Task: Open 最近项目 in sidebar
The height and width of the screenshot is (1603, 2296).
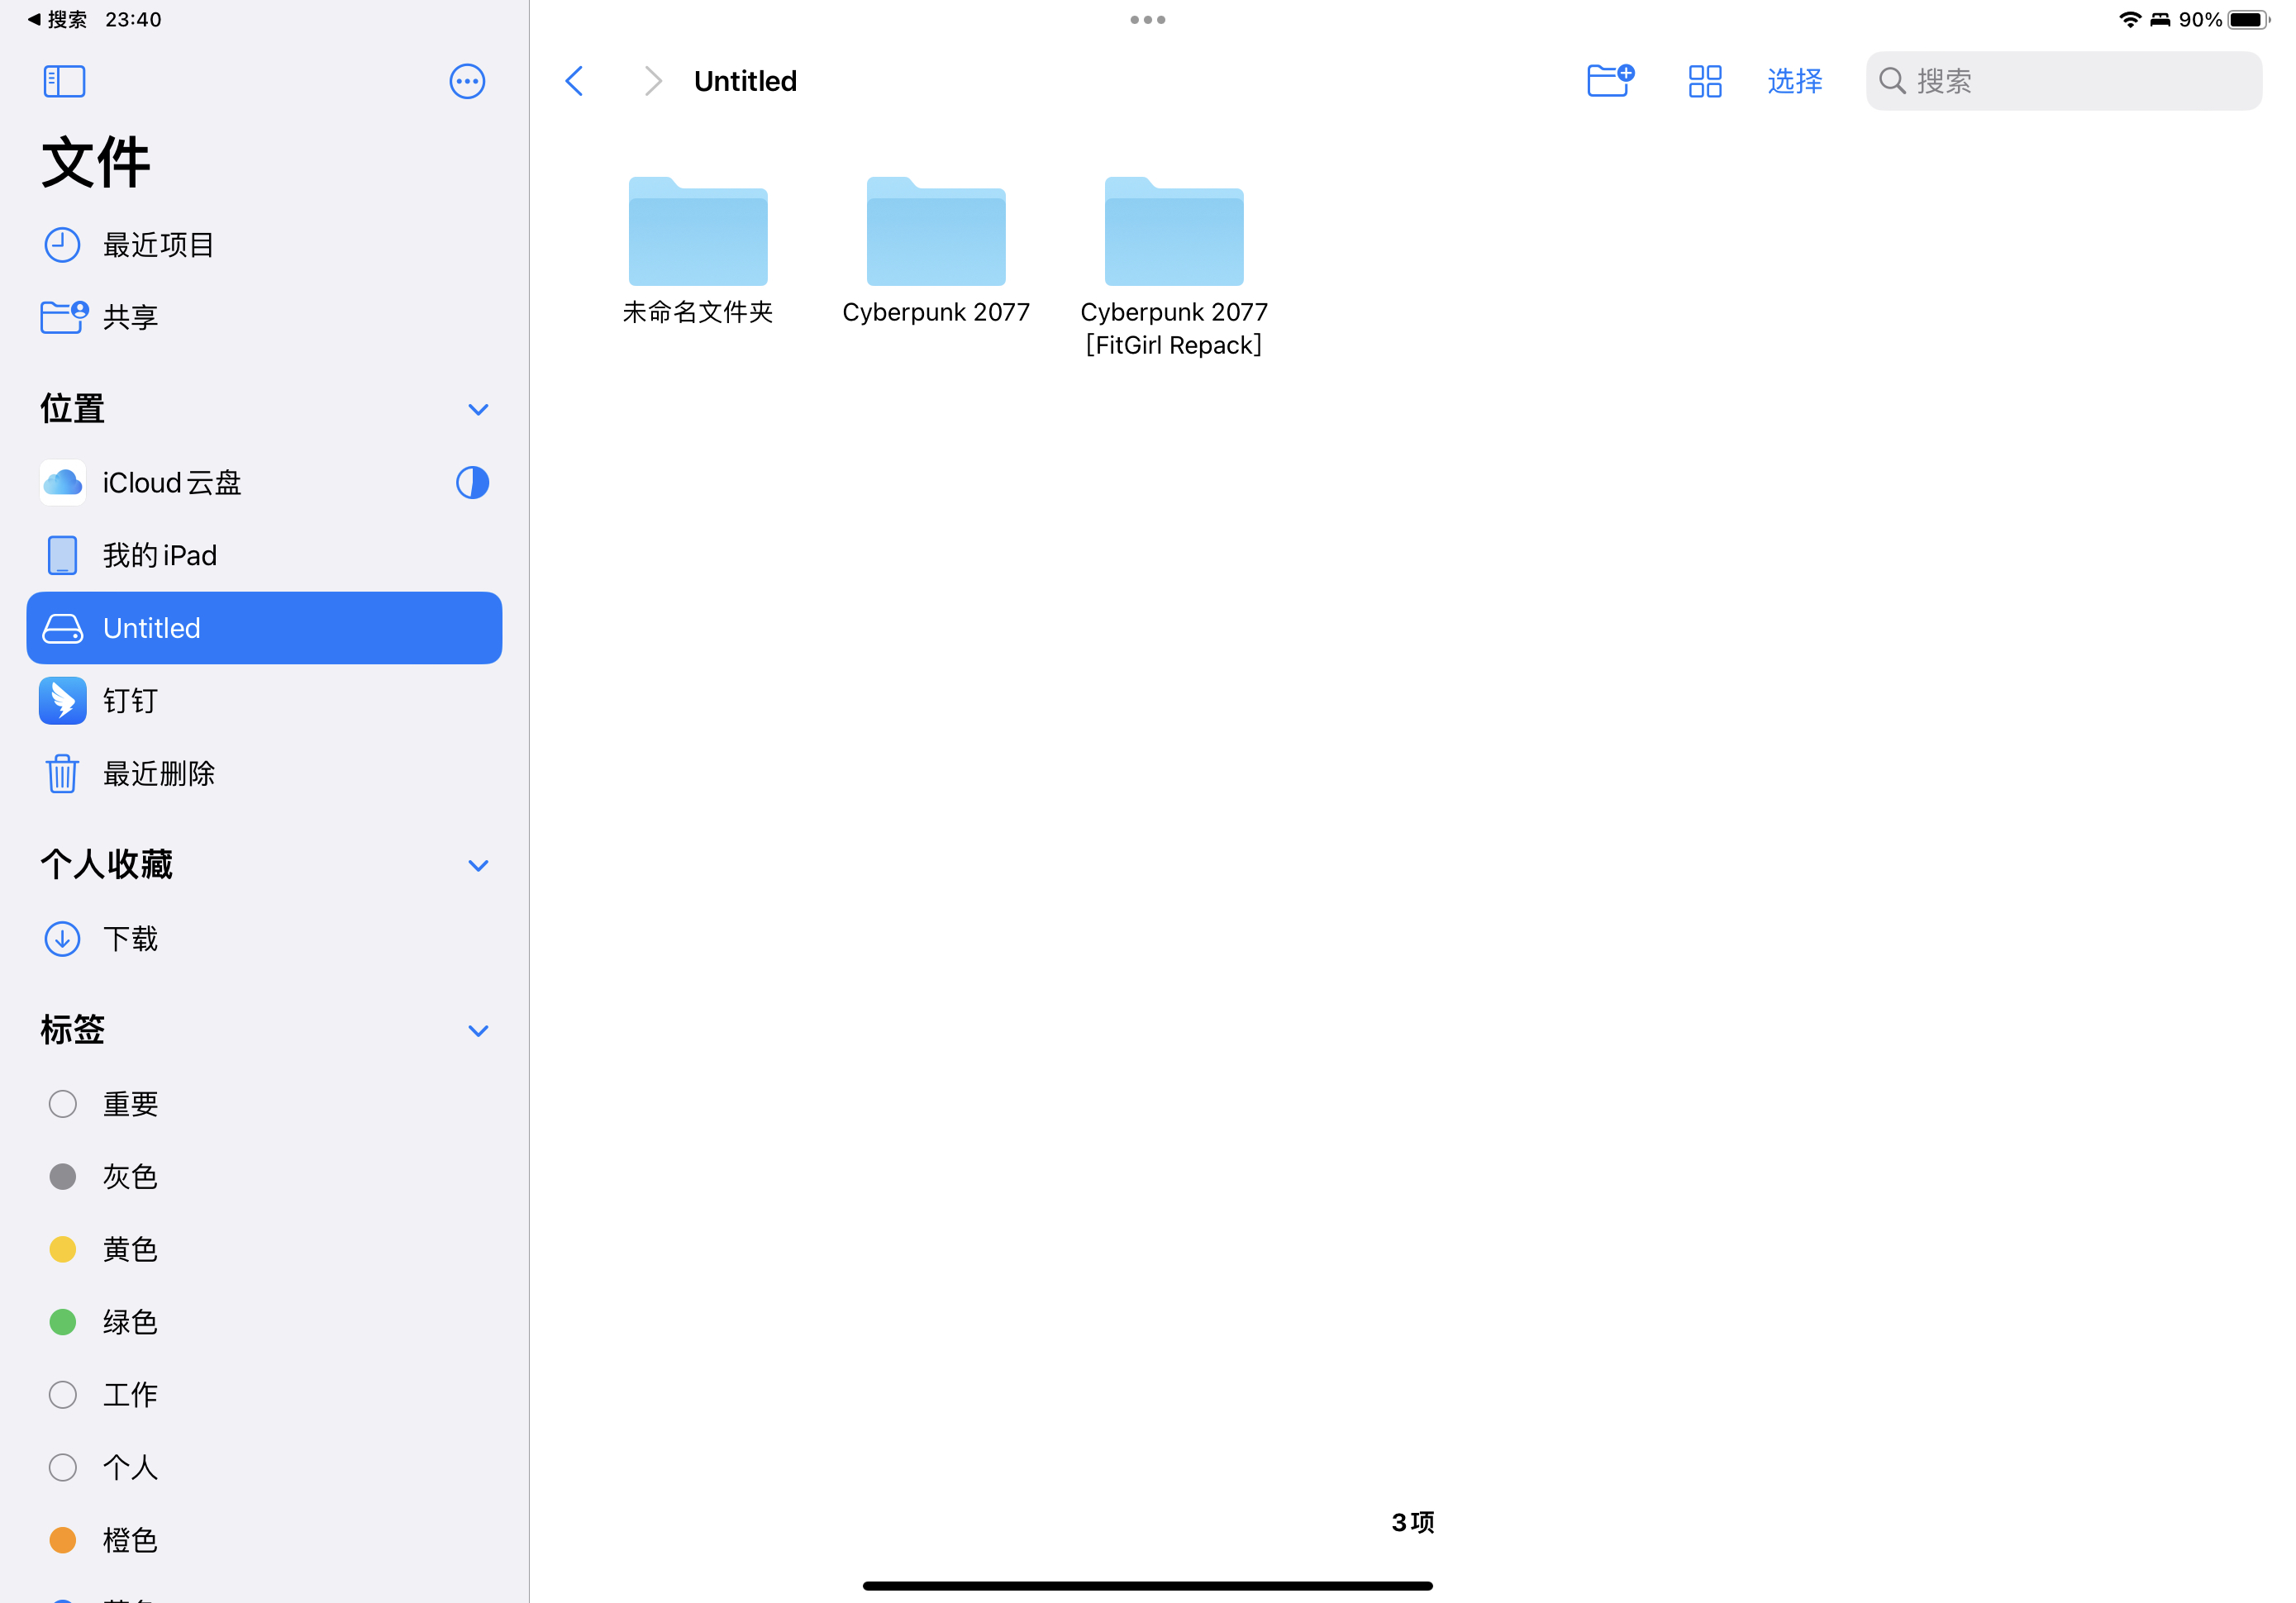Action: (x=158, y=245)
